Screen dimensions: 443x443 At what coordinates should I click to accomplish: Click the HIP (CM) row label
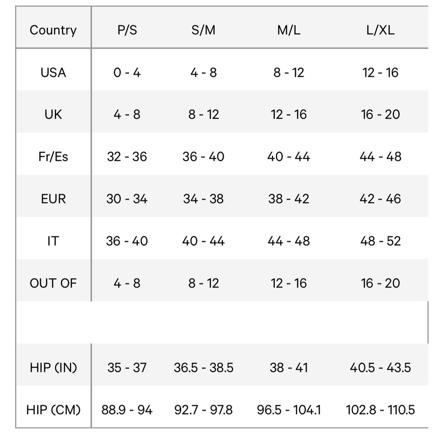(x=53, y=410)
